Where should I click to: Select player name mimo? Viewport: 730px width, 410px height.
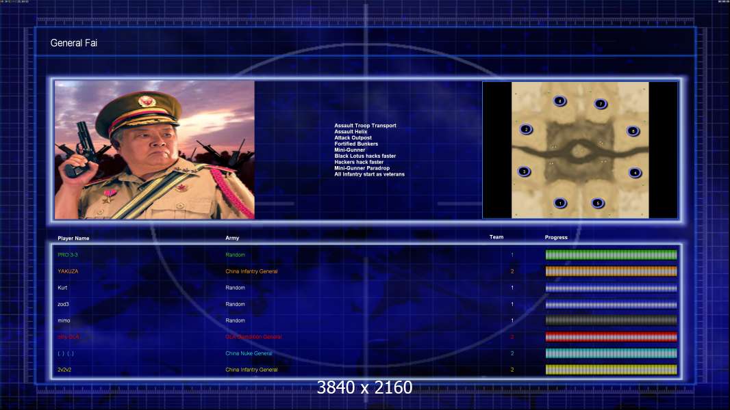coord(64,320)
